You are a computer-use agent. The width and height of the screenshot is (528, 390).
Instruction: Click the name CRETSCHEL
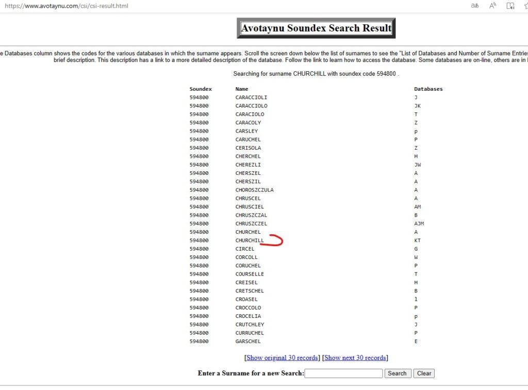[x=250, y=291]
